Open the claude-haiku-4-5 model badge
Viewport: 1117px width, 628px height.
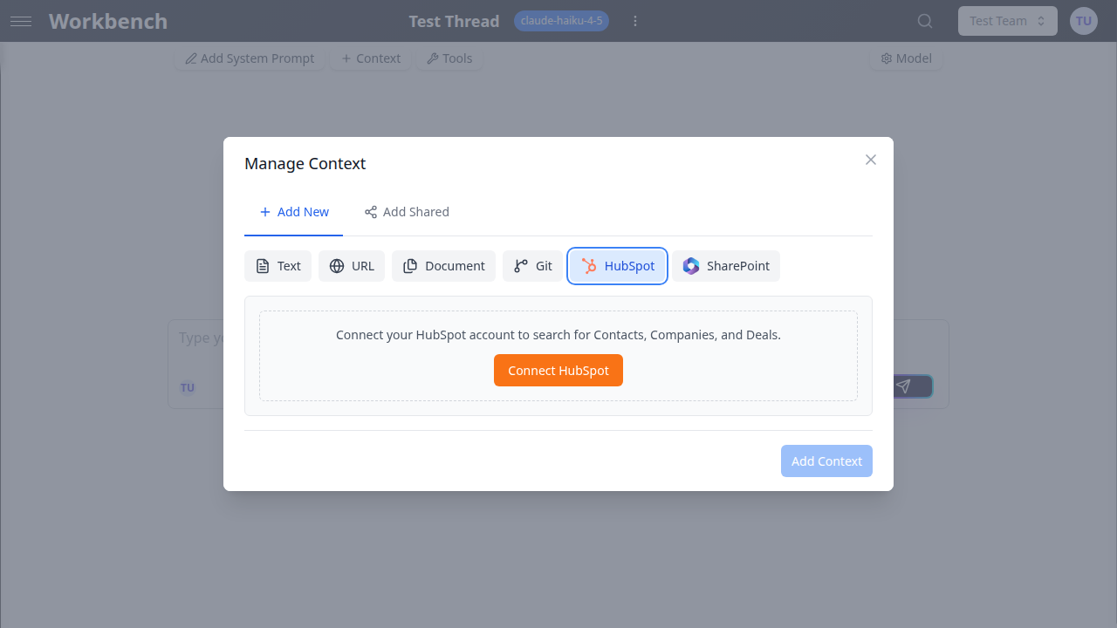tap(561, 20)
